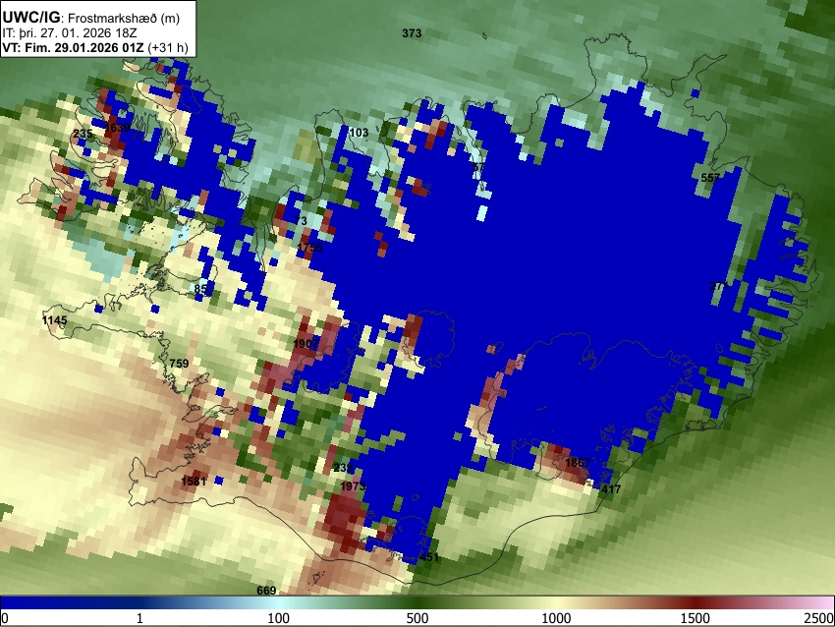Click the legend label 1500

click(x=696, y=618)
